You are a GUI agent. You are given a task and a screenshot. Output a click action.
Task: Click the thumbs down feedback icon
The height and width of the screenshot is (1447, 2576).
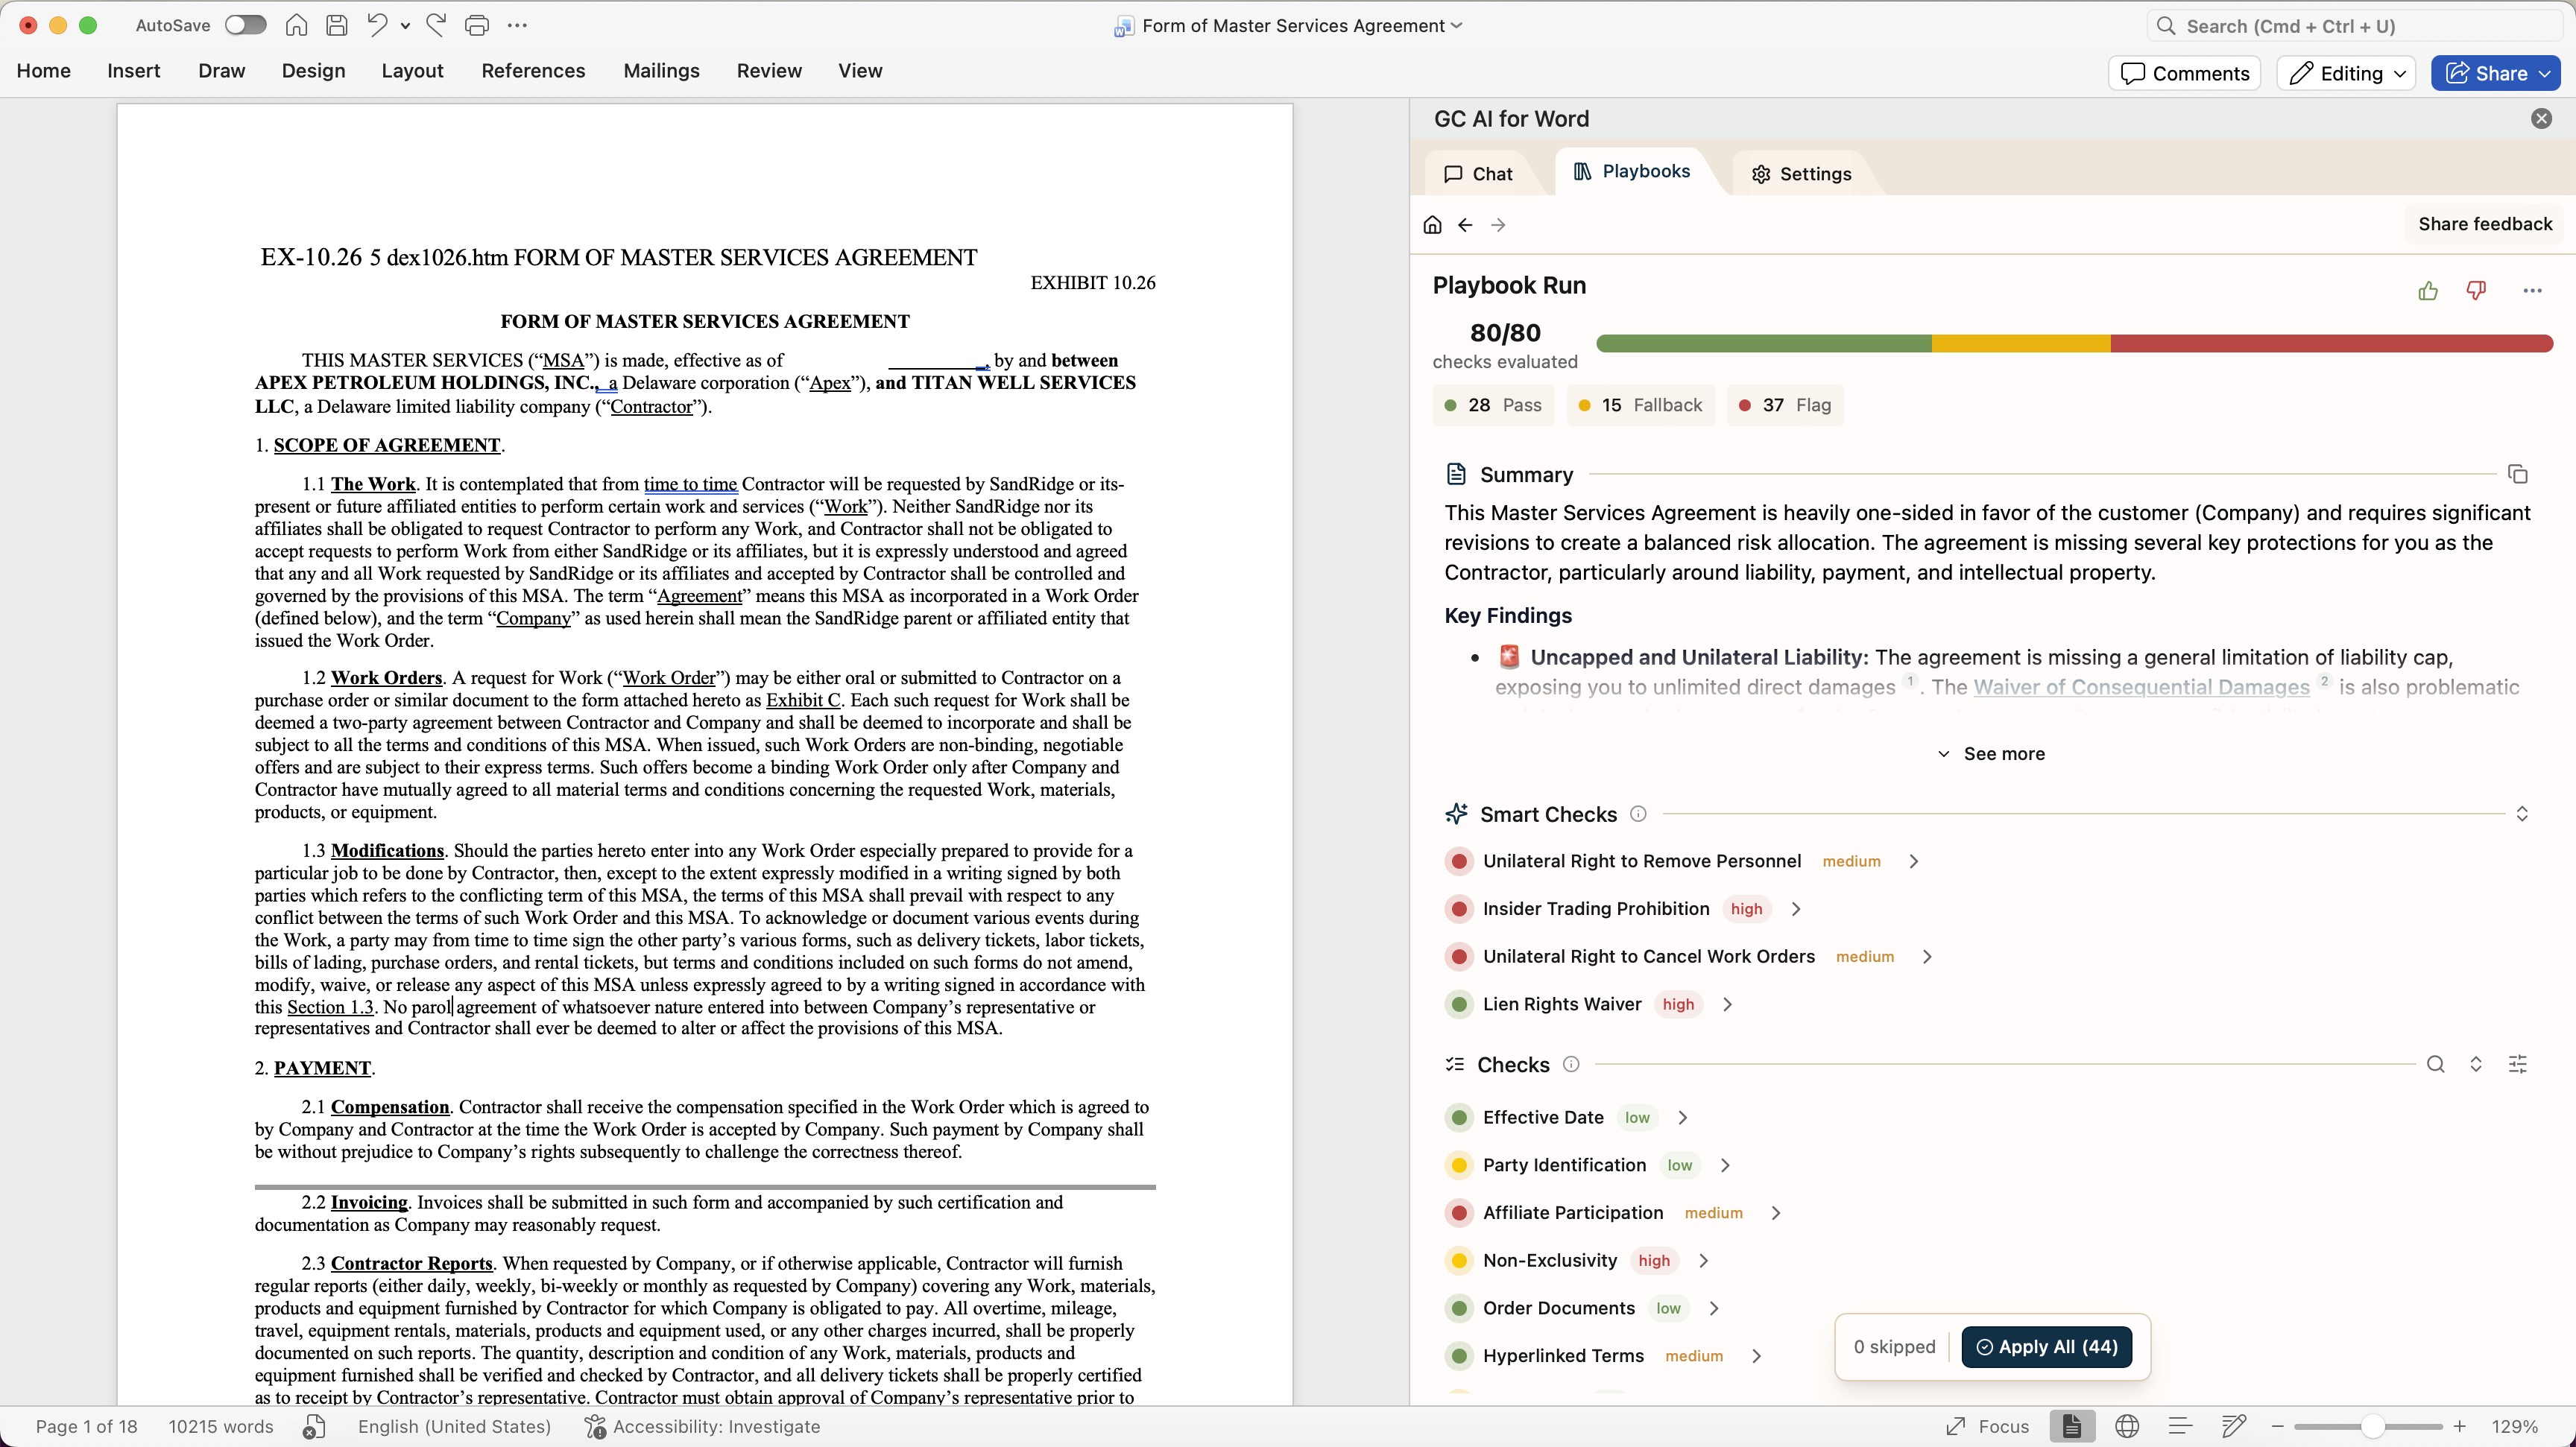tap(2476, 291)
